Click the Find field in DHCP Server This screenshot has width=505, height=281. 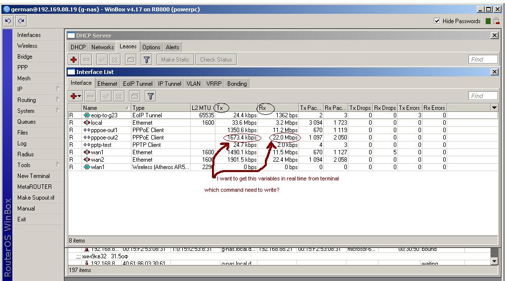[483, 60]
